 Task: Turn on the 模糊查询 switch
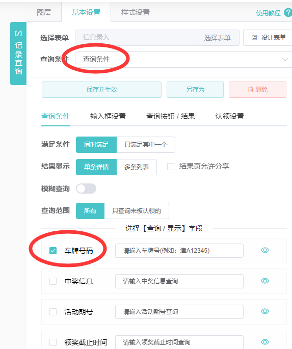[86, 189]
